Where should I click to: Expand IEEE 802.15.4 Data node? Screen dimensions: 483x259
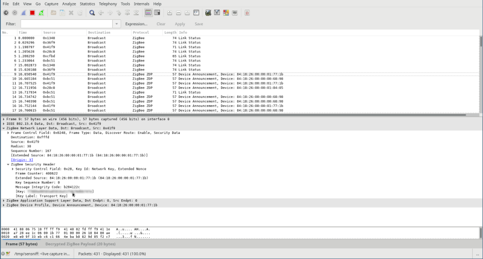click(x=4, y=124)
